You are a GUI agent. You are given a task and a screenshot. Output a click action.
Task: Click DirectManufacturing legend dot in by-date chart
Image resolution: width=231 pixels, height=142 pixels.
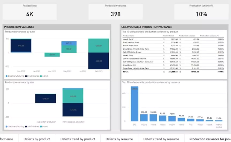(x=6, y=76)
